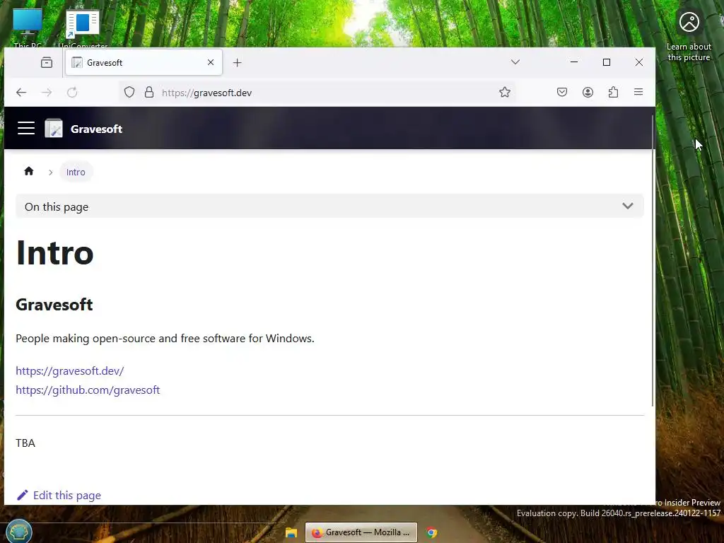Image resolution: width=724 pixels, height=543 pixels.
Task: Click Learn about this picture desktop icon
Action: click(689, 35)
